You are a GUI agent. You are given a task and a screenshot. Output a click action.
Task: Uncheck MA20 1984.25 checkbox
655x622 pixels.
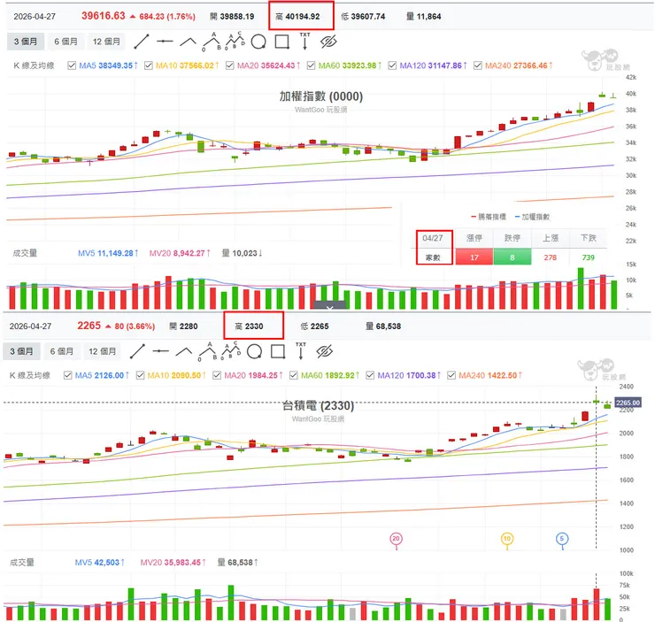pos(217,375)
